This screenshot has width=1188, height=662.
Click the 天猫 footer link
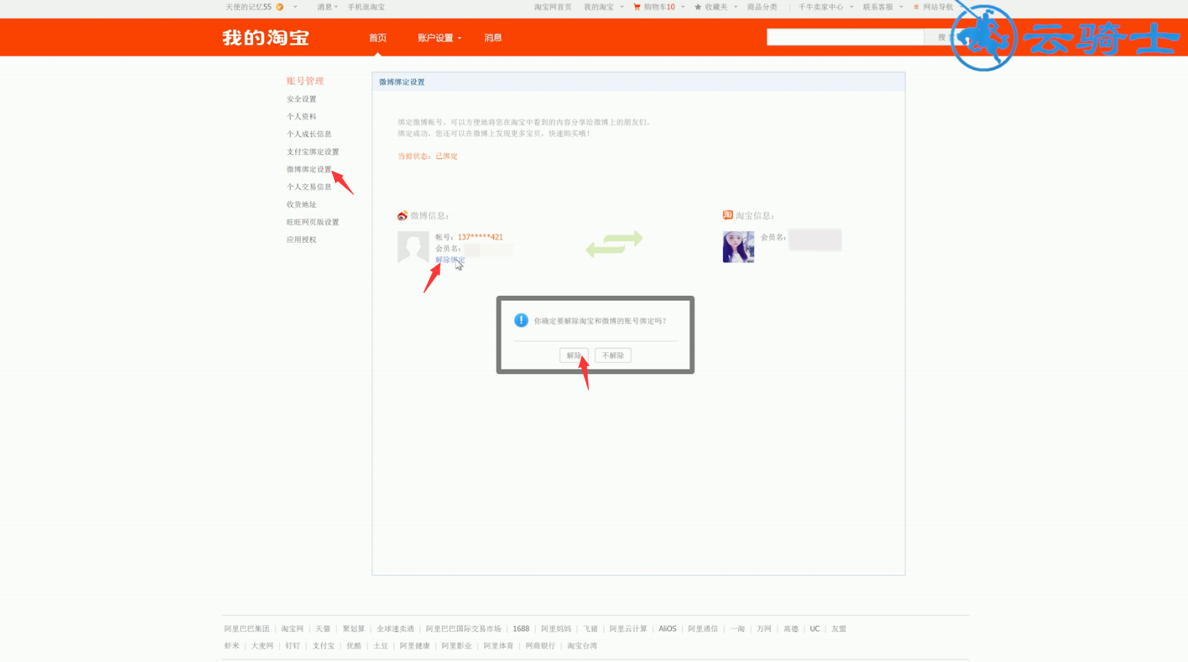point(323,628)
